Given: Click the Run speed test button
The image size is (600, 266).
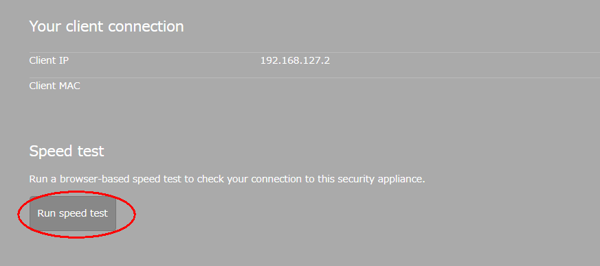Looking at the screenshot, I should 73,213.
